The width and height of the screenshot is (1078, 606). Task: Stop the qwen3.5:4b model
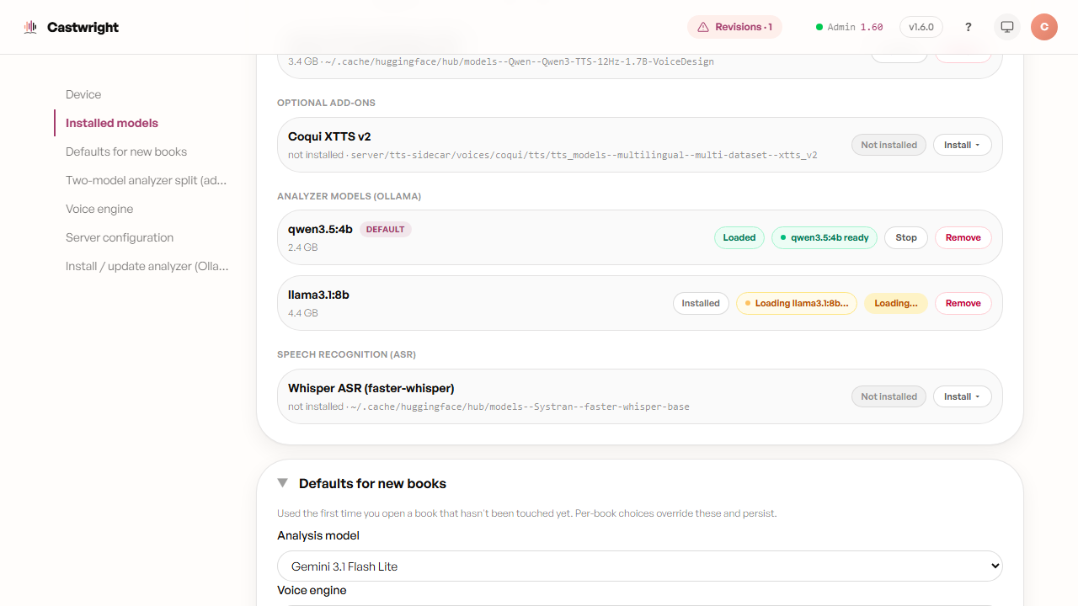[906, 237]
